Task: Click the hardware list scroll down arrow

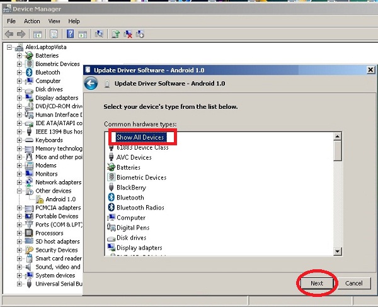Action: (x=338, y=252)
